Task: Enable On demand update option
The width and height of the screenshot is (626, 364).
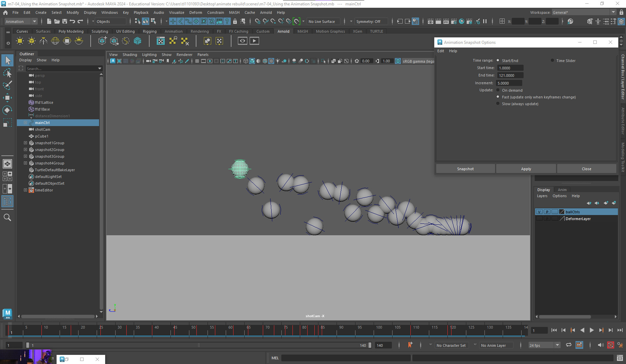Action: click(498, 90)
